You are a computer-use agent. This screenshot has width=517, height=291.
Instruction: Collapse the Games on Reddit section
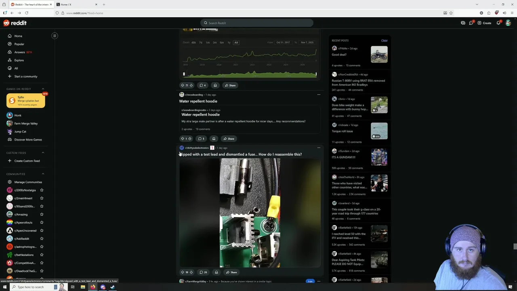click(43, 89)
